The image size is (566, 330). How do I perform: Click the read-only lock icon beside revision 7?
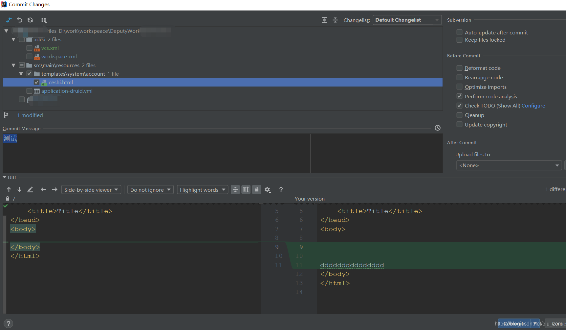(8, 199)
